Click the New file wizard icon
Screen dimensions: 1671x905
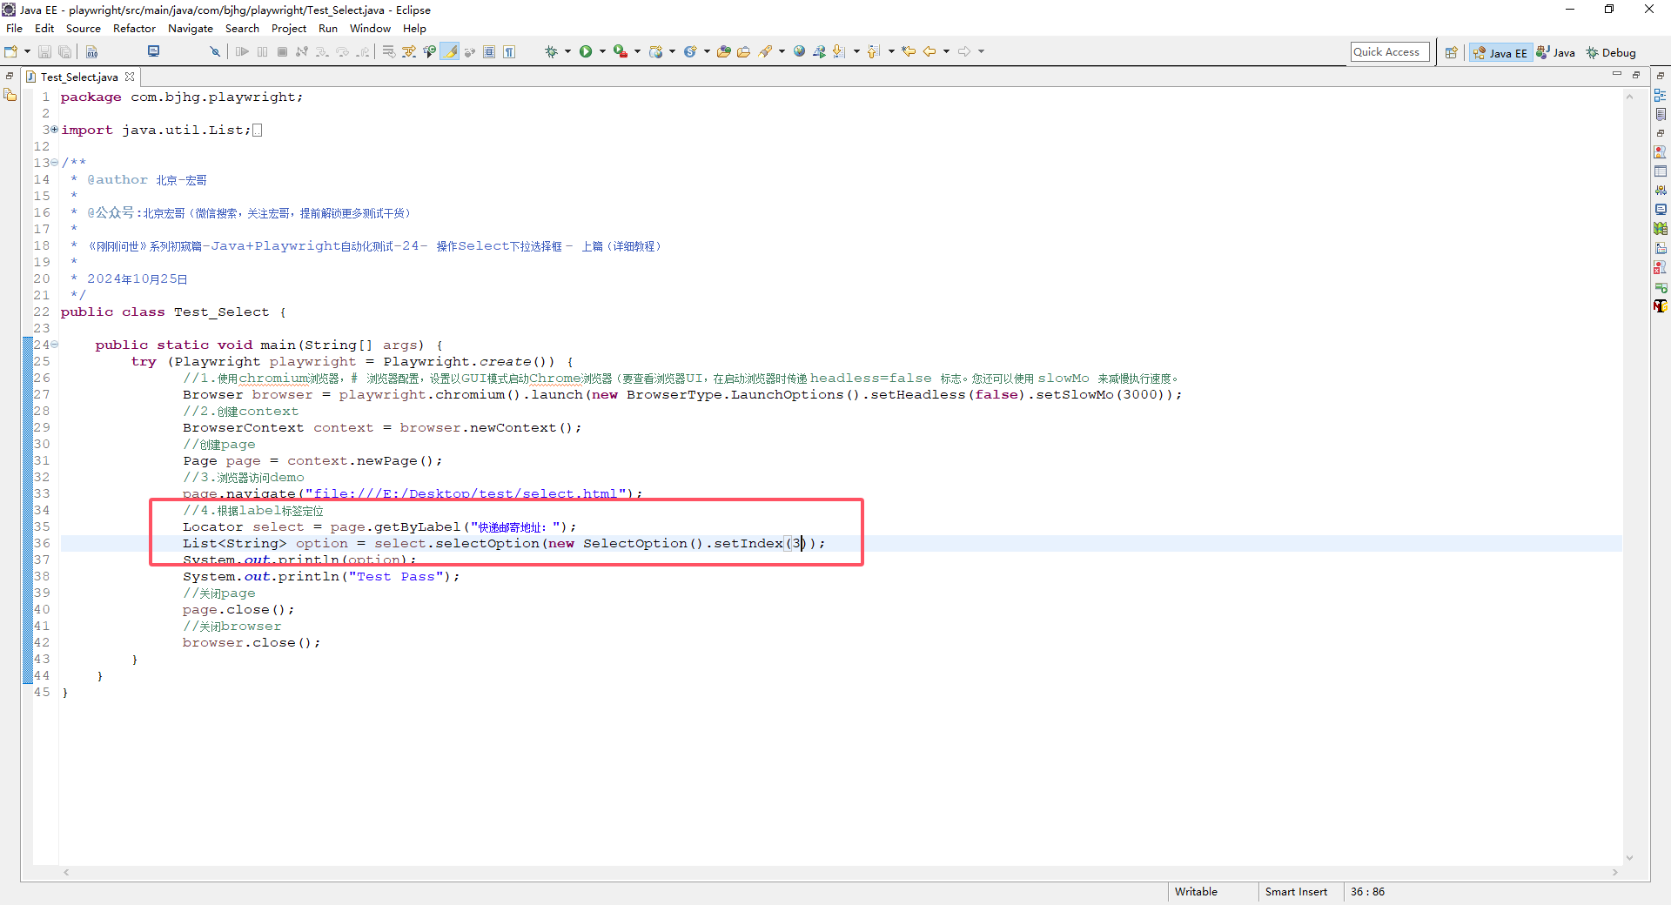click(11, 52)
